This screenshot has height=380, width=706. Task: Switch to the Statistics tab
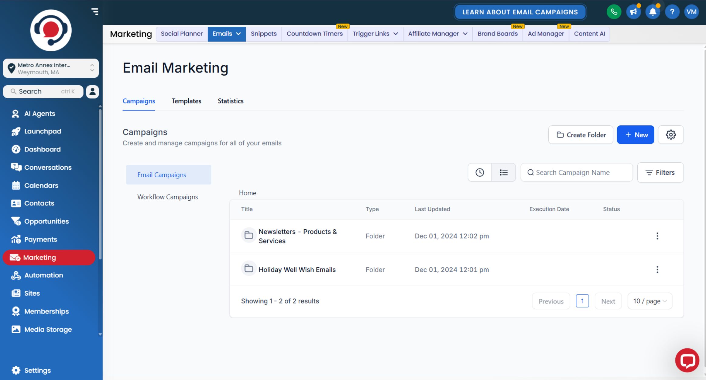pyautogui.click(x=231, y=101)
